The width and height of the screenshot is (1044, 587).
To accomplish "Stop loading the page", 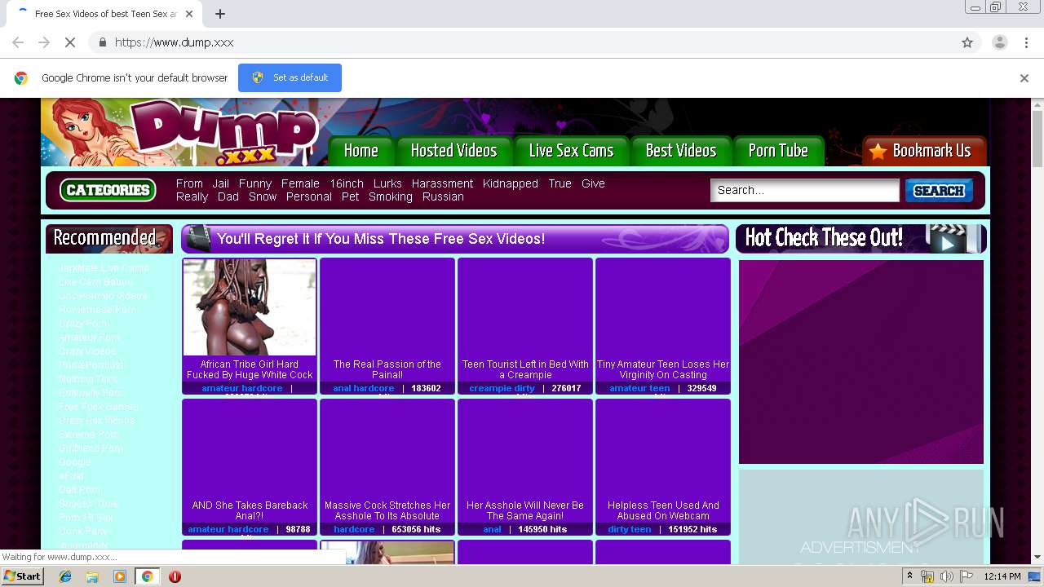I will 70,42.
